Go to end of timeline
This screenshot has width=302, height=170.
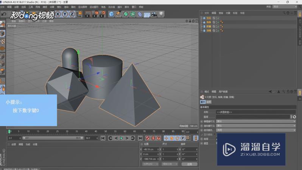[140, 138]
